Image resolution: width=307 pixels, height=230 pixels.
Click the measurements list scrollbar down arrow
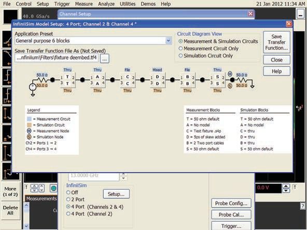26,226
